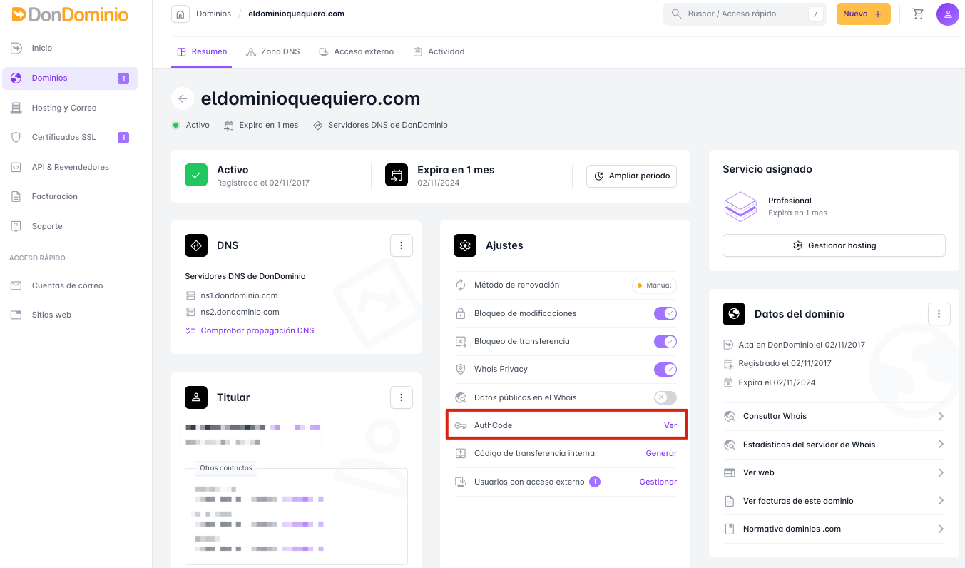
Task: Click the ns2.dondominio.com server icon
Action: point(190,312)
